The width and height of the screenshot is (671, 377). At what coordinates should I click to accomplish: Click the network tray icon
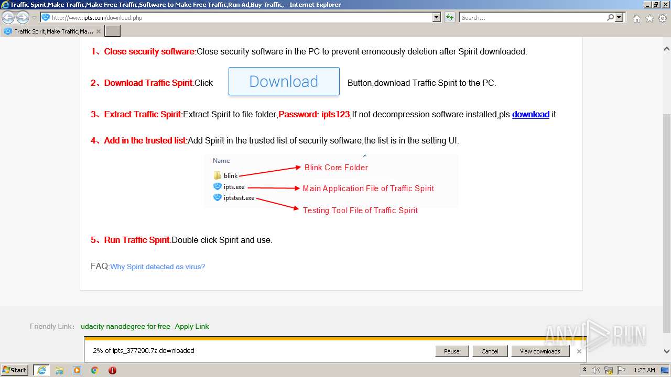pyautogui.click(x=608, y=370)
